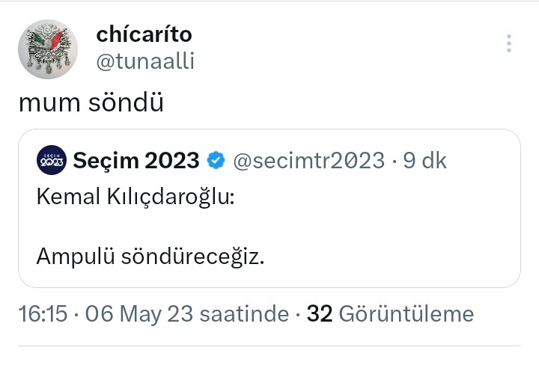Open the Seçim 2023 account name
Image resolution: width=539 pixels, height=368 pixels.
[x=137, y=160]
